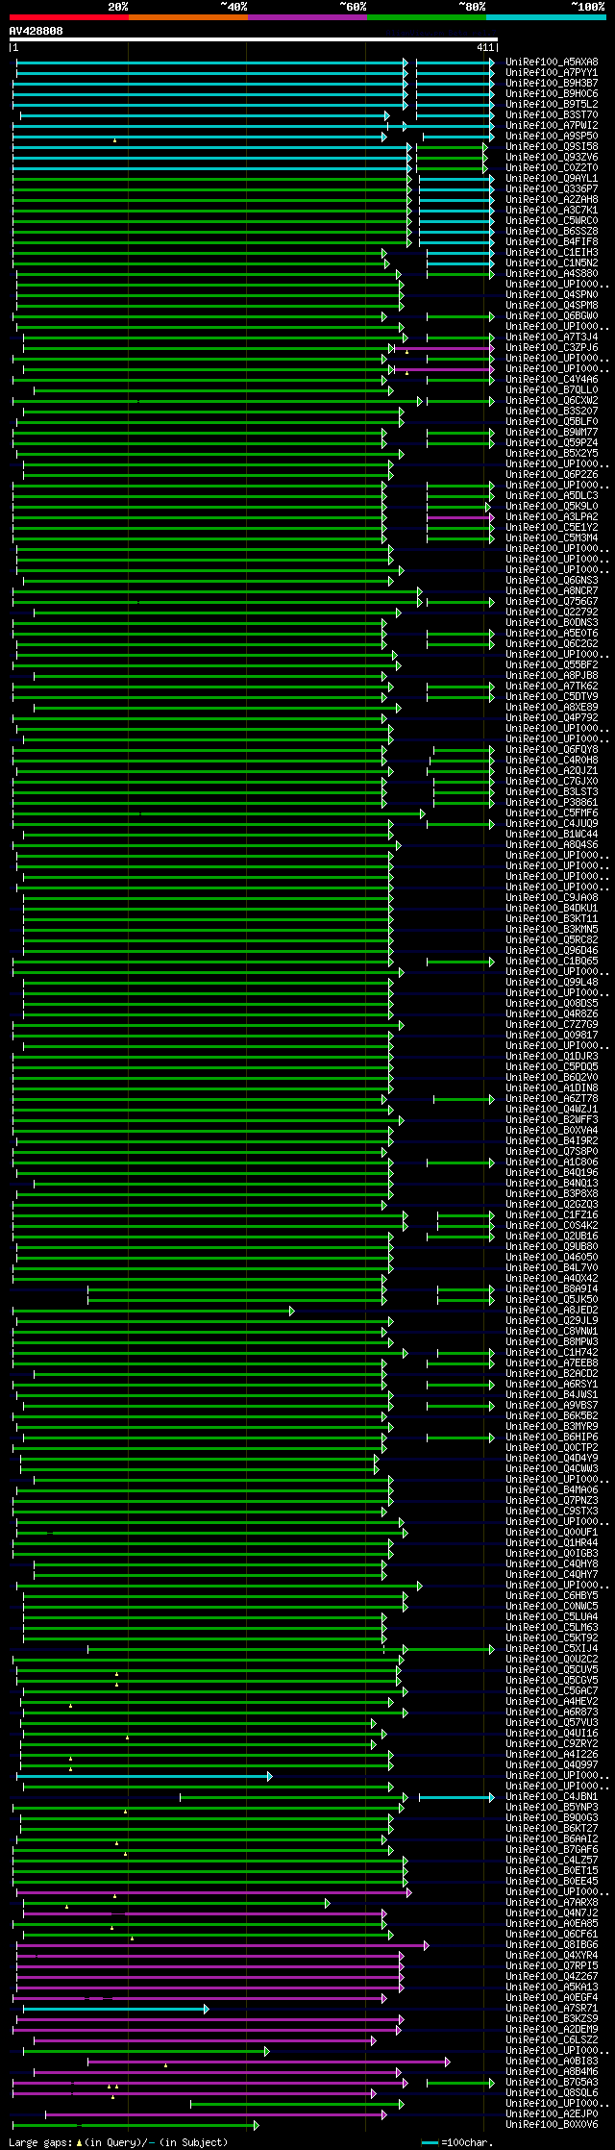Screen dimensions: 615x2150
Task: Select label UniRef100_Q9AYL1
Action: point(552,178)
